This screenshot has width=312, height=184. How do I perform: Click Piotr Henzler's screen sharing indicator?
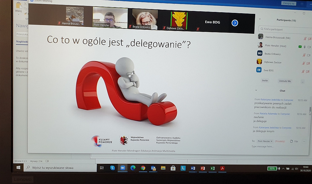point(300,47)
